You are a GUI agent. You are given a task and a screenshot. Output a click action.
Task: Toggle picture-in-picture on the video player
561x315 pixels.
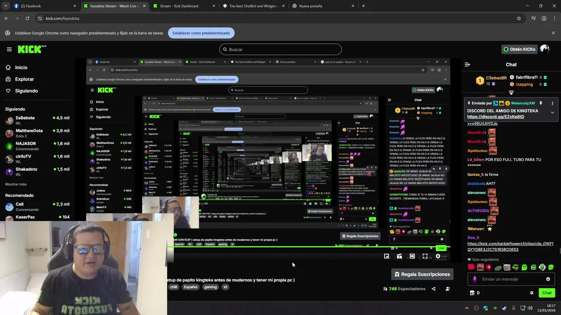click(x=387, y=256)
